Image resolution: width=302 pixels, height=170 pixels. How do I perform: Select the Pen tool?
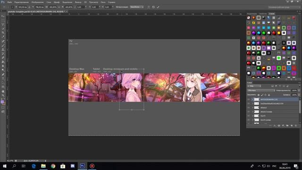coord(3,75)
